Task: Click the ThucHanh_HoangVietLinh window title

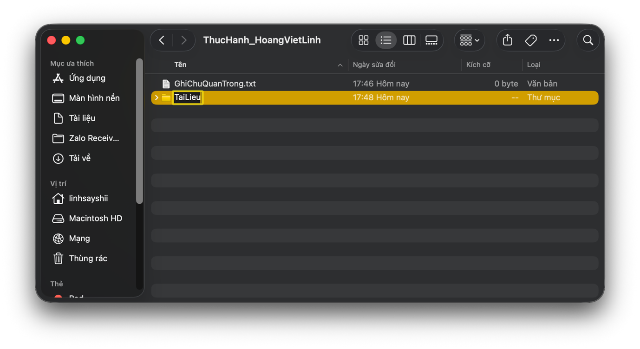Action: coord(262,40)
